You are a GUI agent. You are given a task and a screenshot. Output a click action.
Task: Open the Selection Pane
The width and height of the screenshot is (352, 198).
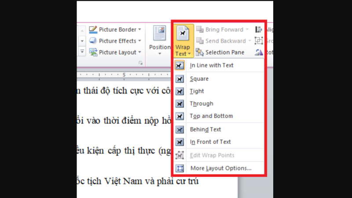tap(220, 52)
